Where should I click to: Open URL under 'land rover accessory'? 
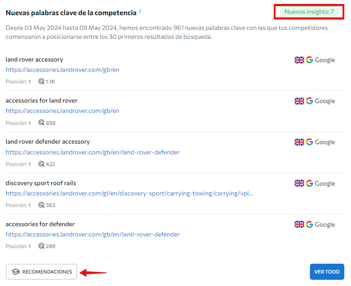[63, 70]
